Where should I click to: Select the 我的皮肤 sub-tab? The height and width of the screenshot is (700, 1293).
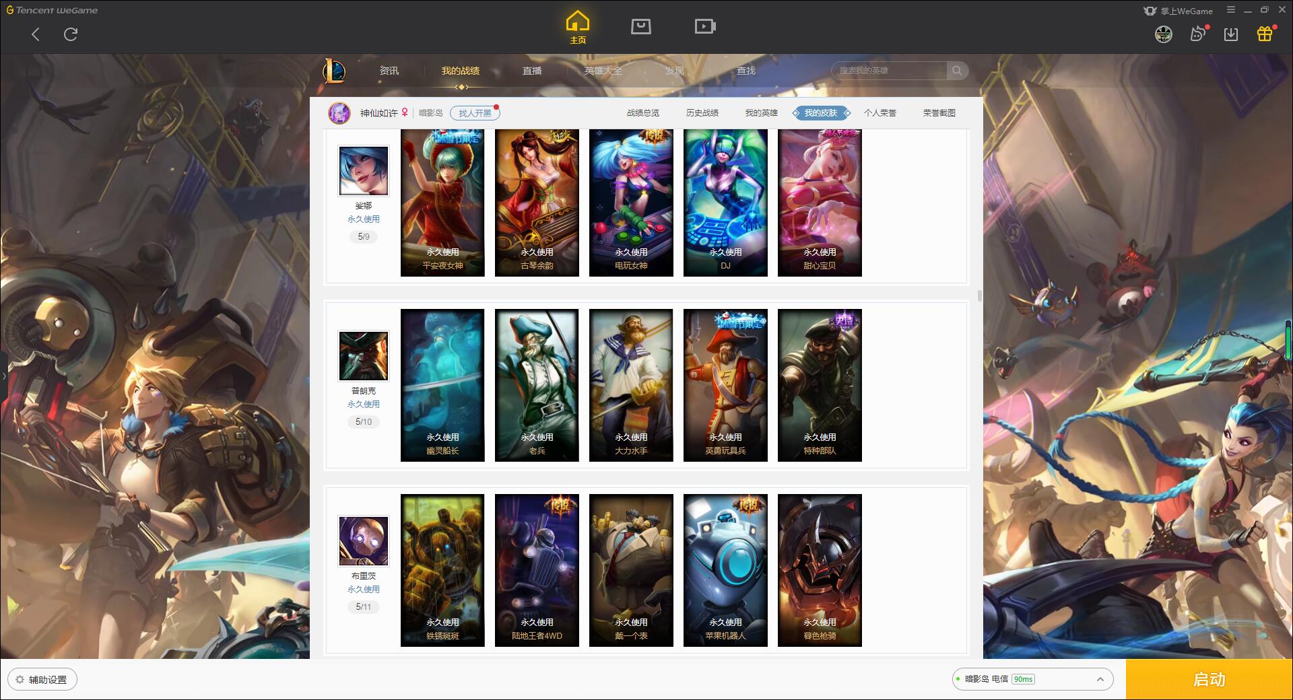click(x=821, y=113)
